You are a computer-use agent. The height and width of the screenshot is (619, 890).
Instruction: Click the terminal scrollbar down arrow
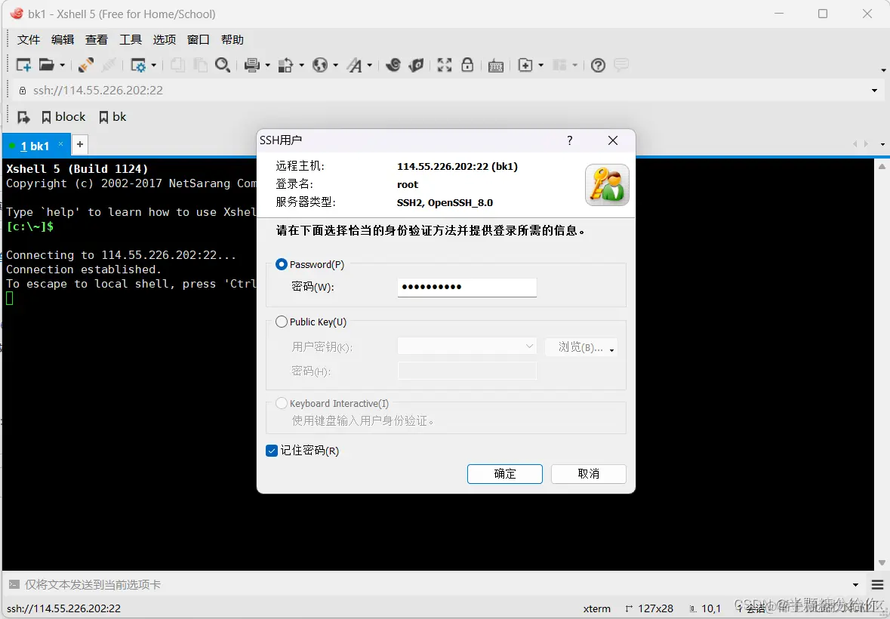pyautogui.click(x=882, y=563)
